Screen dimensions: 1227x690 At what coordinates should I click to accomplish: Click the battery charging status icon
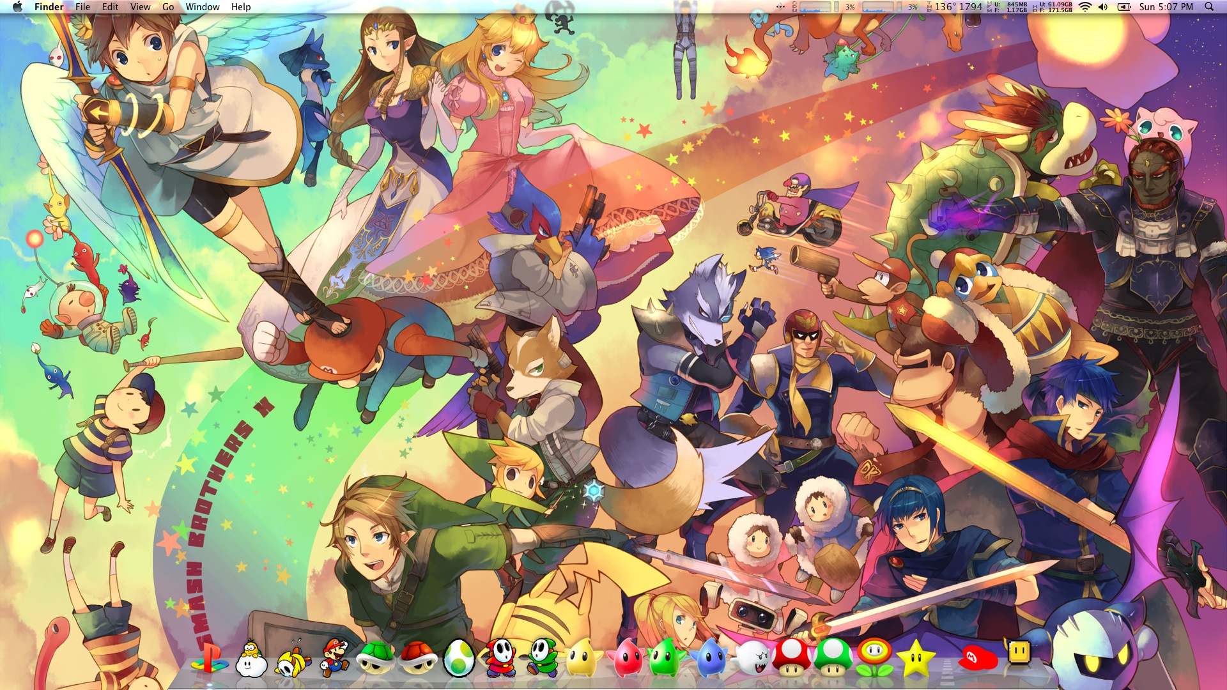click(1124, 7)
